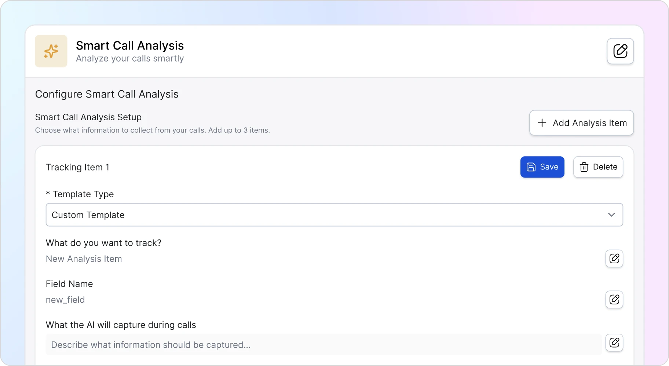The width and height of the screenshot is (669, 366).
Task: Click the edit icon for the AI capture description
Action: (614, 343)
